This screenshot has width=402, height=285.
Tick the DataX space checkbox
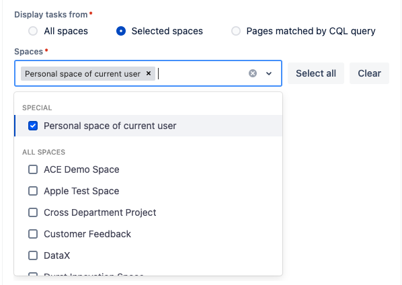tap(33, 255)
